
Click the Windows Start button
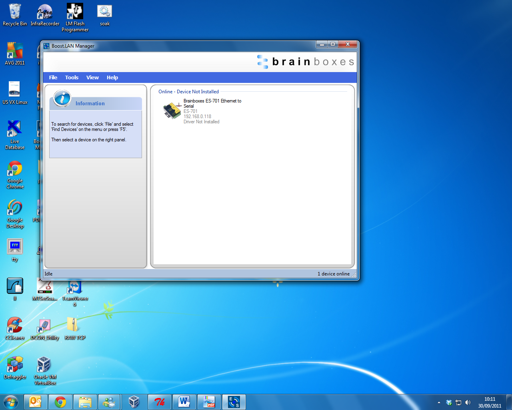tap(11, 402)
